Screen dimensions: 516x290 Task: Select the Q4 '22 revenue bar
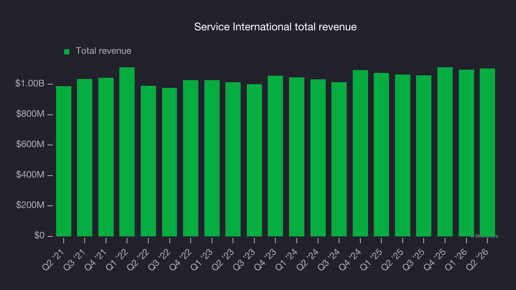click(191, 158)
